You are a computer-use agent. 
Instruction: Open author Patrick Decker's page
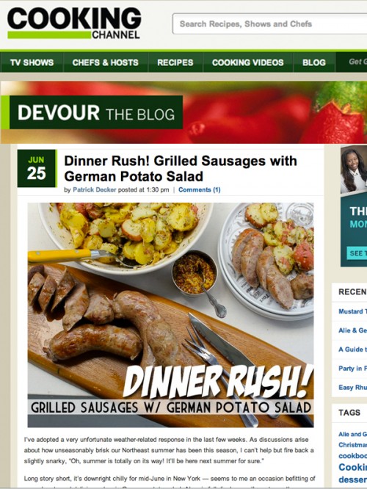94,189
